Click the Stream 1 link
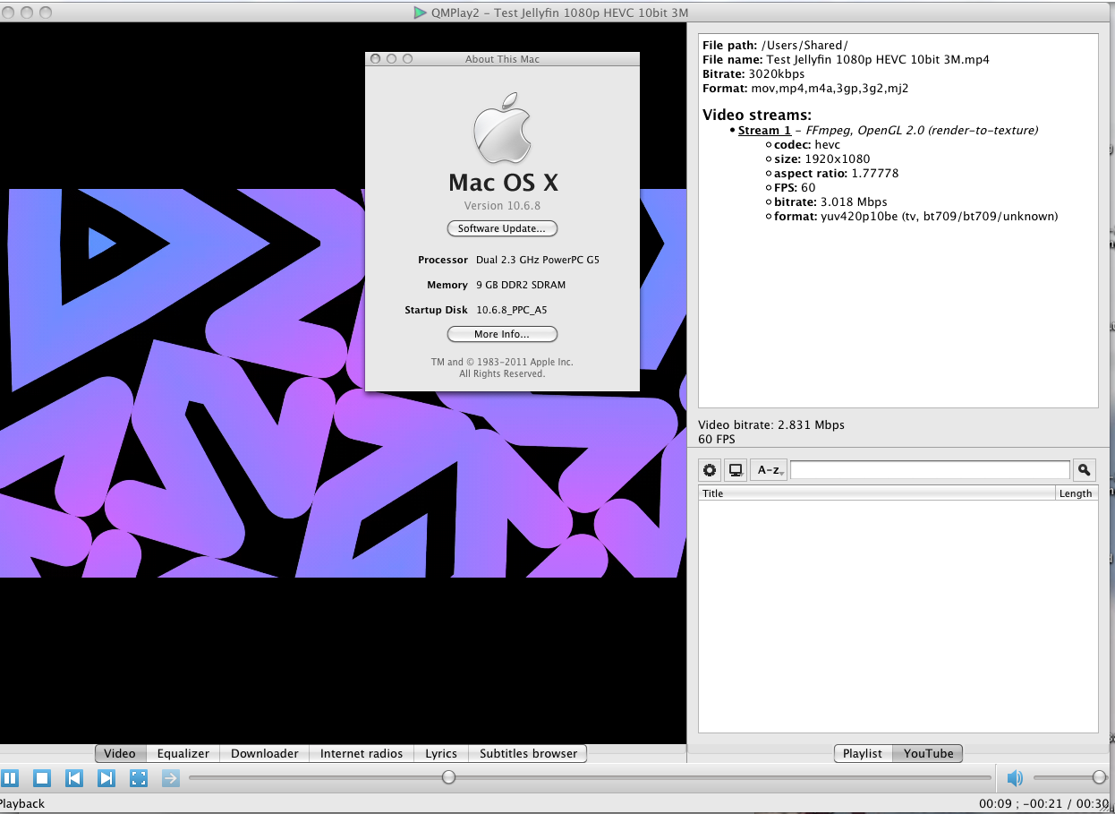 pyautogui.click(x=764, y=130)
